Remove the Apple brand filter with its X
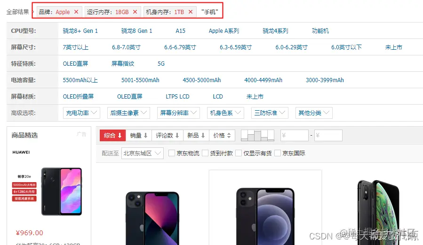 click(76, 12)
